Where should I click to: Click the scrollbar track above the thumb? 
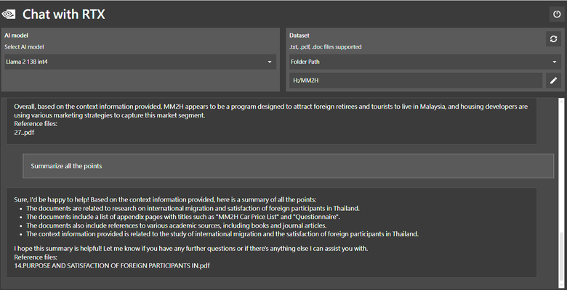point(561,164)
